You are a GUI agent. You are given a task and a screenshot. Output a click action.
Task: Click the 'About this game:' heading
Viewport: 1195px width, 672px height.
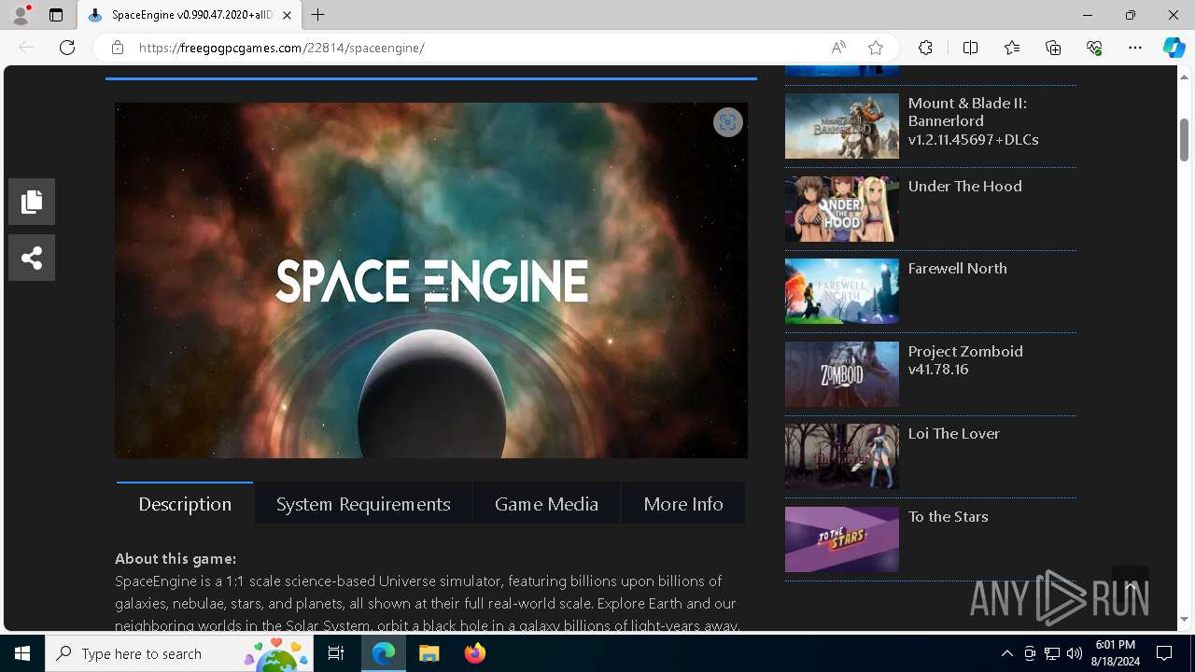176,559
